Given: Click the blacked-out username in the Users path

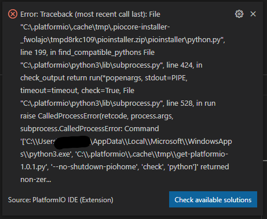Looking at the screenshot, I should 72,142.
